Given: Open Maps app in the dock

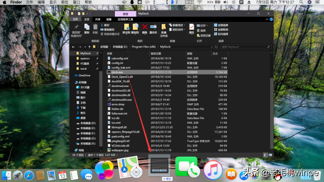Looking at the screenshot, I should 130,168.
